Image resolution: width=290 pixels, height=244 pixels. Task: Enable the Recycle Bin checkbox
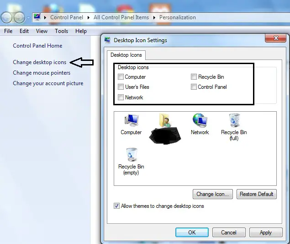tap(194, 77)
